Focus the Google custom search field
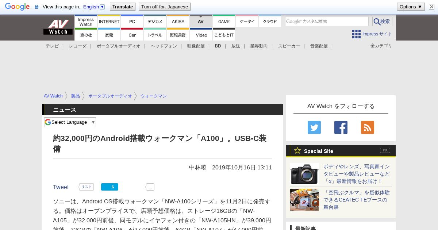This screenshot has width=438, height=230. pos(327,22)
